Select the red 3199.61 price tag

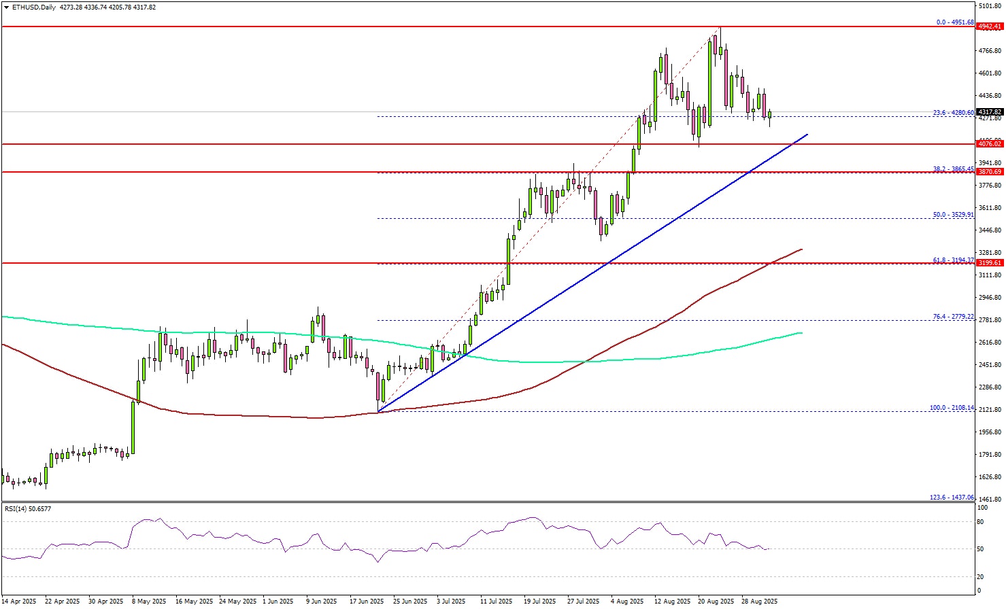pyautogui.click(x=989, y=263)
